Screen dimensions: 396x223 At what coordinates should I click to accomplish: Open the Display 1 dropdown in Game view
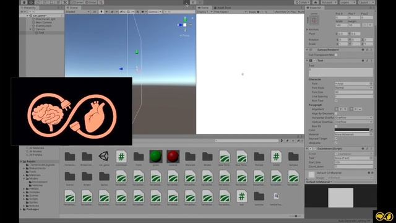point(205,12)
